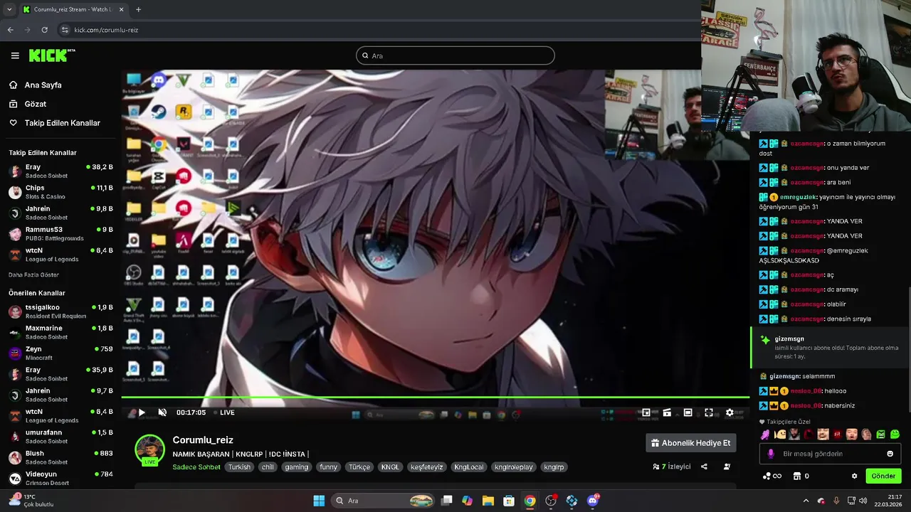
Task: Open the Windows Start menu
Action: (319, 501)
